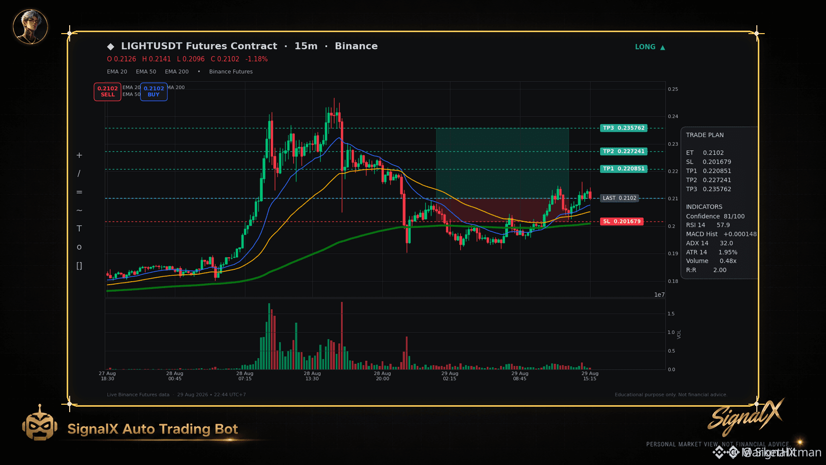This screenshot has width=826, height=465.
Task: Open the profile avatar picture
Action: pos(30,27)
